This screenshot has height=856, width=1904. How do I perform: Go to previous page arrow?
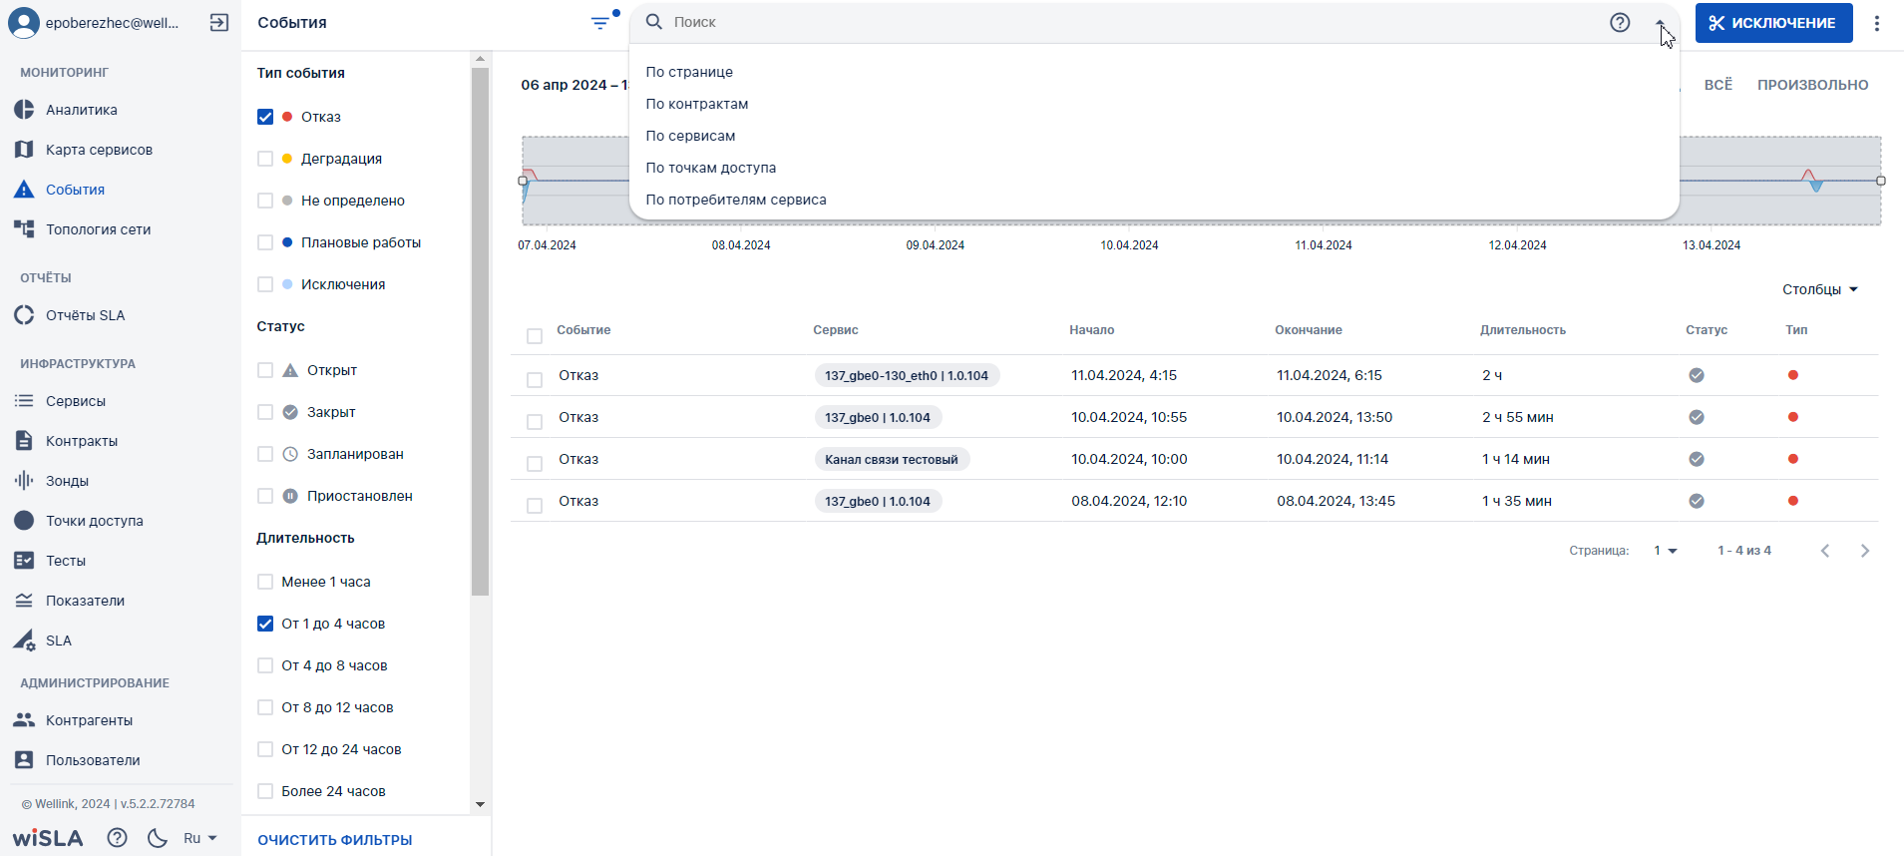[1825, 551]
